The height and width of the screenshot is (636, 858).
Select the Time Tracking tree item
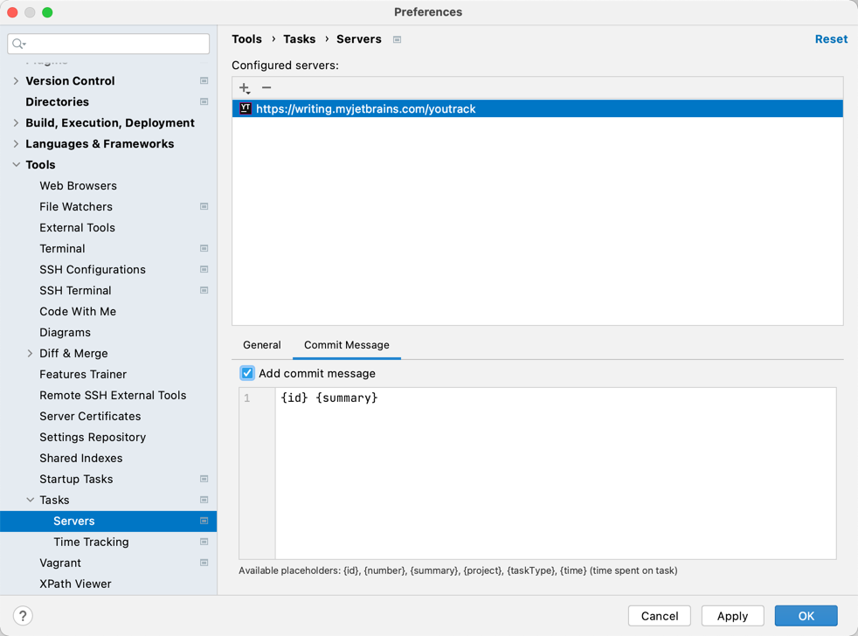[x=91, y=542]
